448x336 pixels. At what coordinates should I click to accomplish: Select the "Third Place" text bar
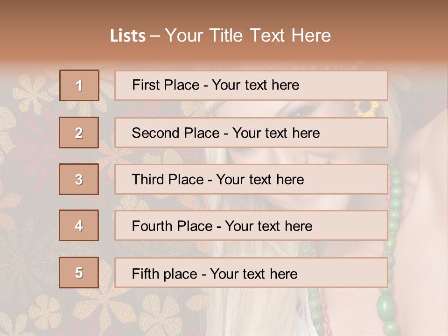pyautogui.click(x=251, y=179)
